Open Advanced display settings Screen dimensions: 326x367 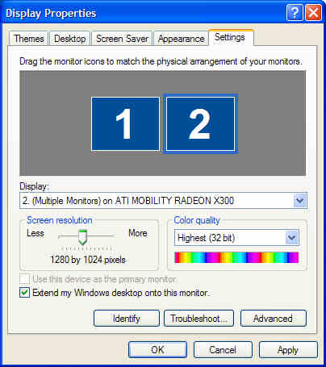[x=273, y=319]
